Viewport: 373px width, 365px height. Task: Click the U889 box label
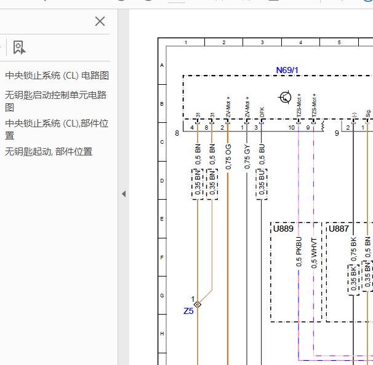tap(283, 229)
